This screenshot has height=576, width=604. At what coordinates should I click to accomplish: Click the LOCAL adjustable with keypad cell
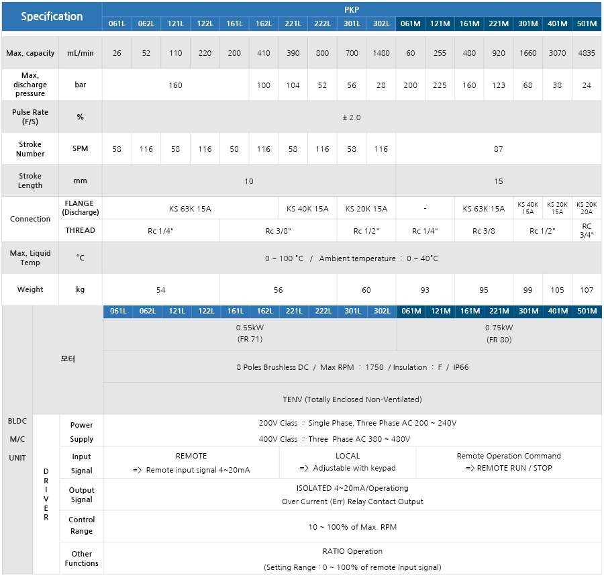[348, 462]
